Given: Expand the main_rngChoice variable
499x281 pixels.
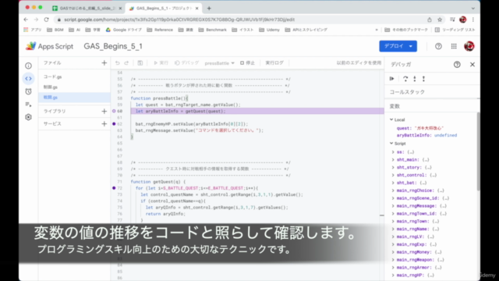Looking at the screenshot, I should click(x=393, y=190).
